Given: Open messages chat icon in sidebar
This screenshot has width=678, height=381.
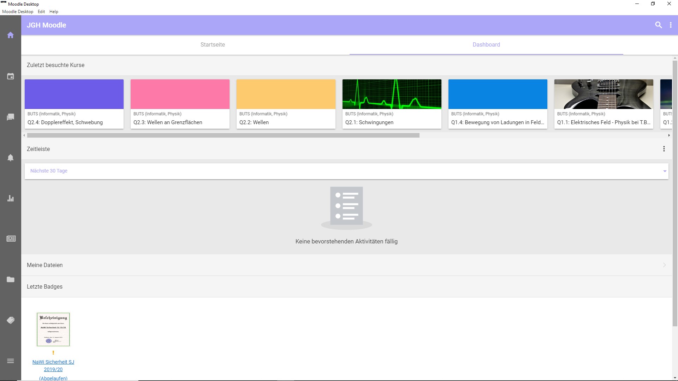Looking at the screenshot, I should tap(11, 117).
